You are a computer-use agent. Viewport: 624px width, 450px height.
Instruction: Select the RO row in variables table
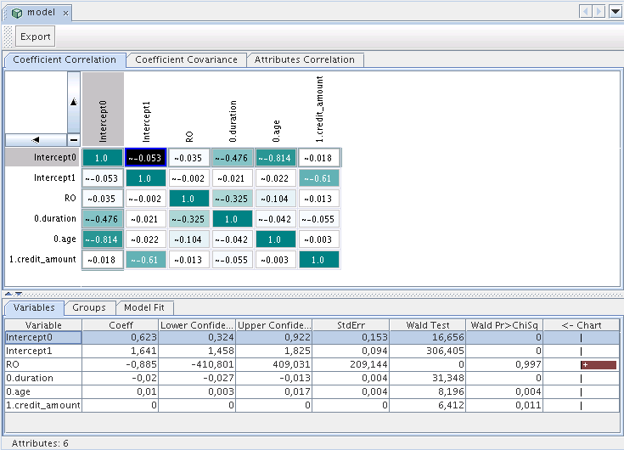pos(312,364)
